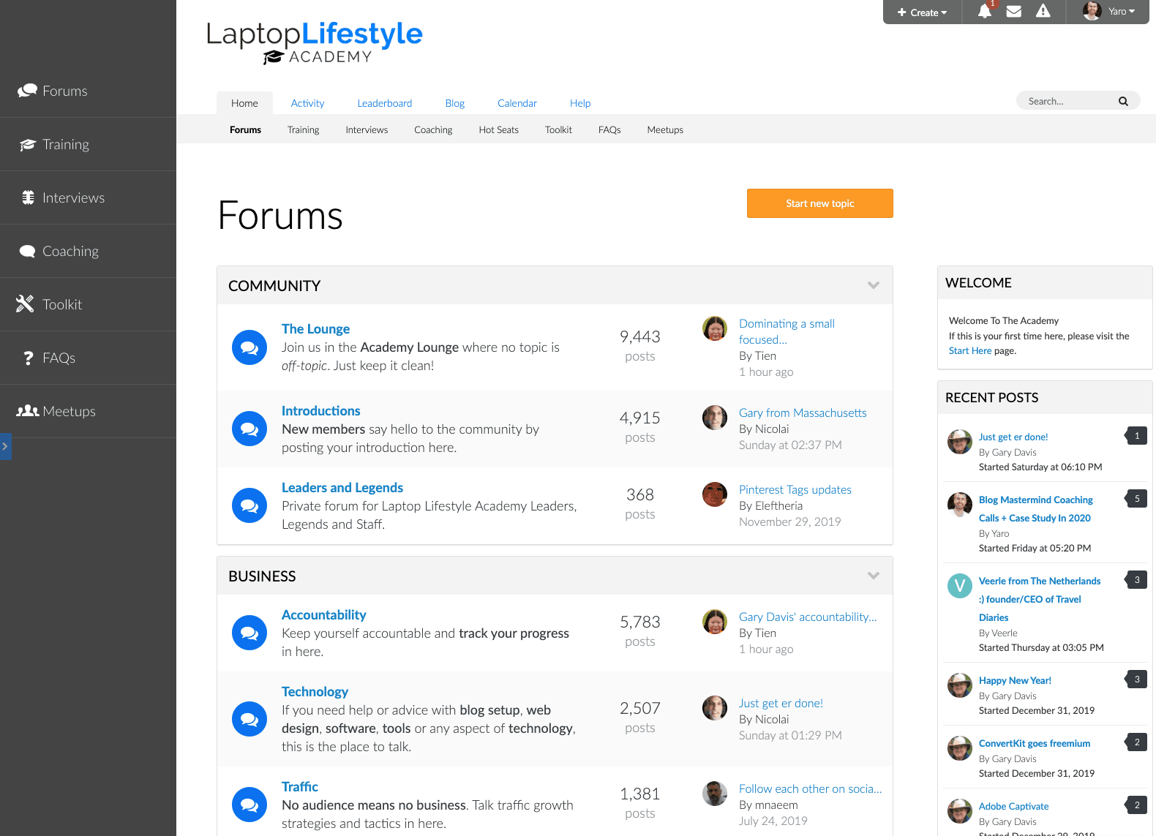Open Gary Davis avatar on Happy New Year post
The width and height of the screenshot is (1156, 836).
click(x=960, y=685)
